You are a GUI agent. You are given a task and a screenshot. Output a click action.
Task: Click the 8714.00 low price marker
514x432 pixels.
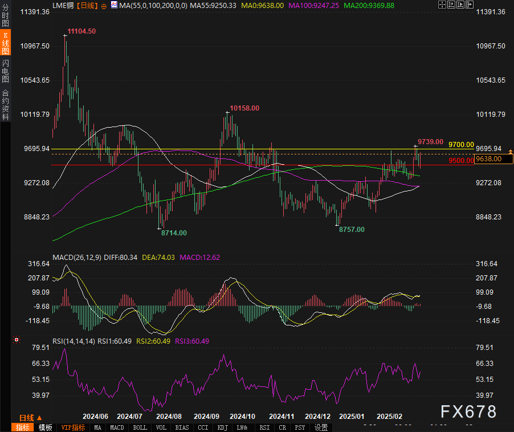pos(173,233)
